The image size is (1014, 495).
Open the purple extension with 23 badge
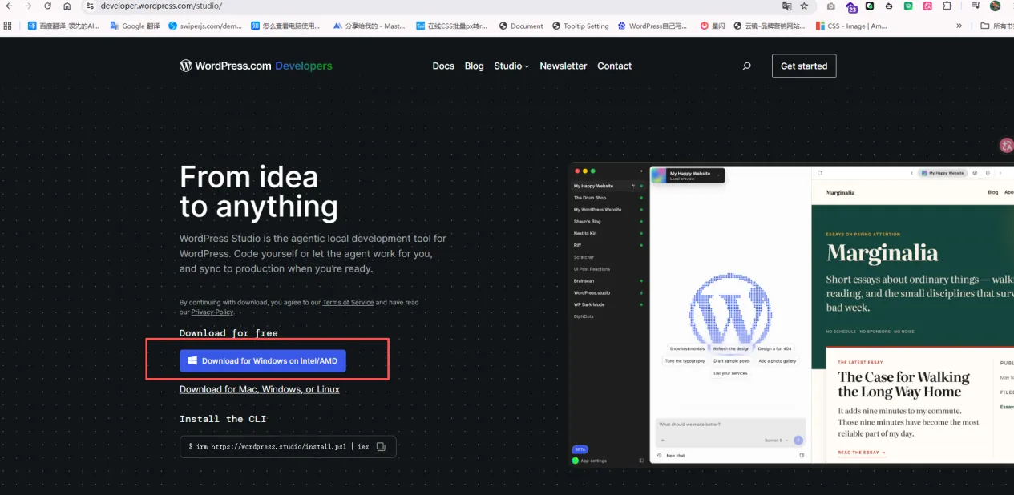[x=851, y=6]
